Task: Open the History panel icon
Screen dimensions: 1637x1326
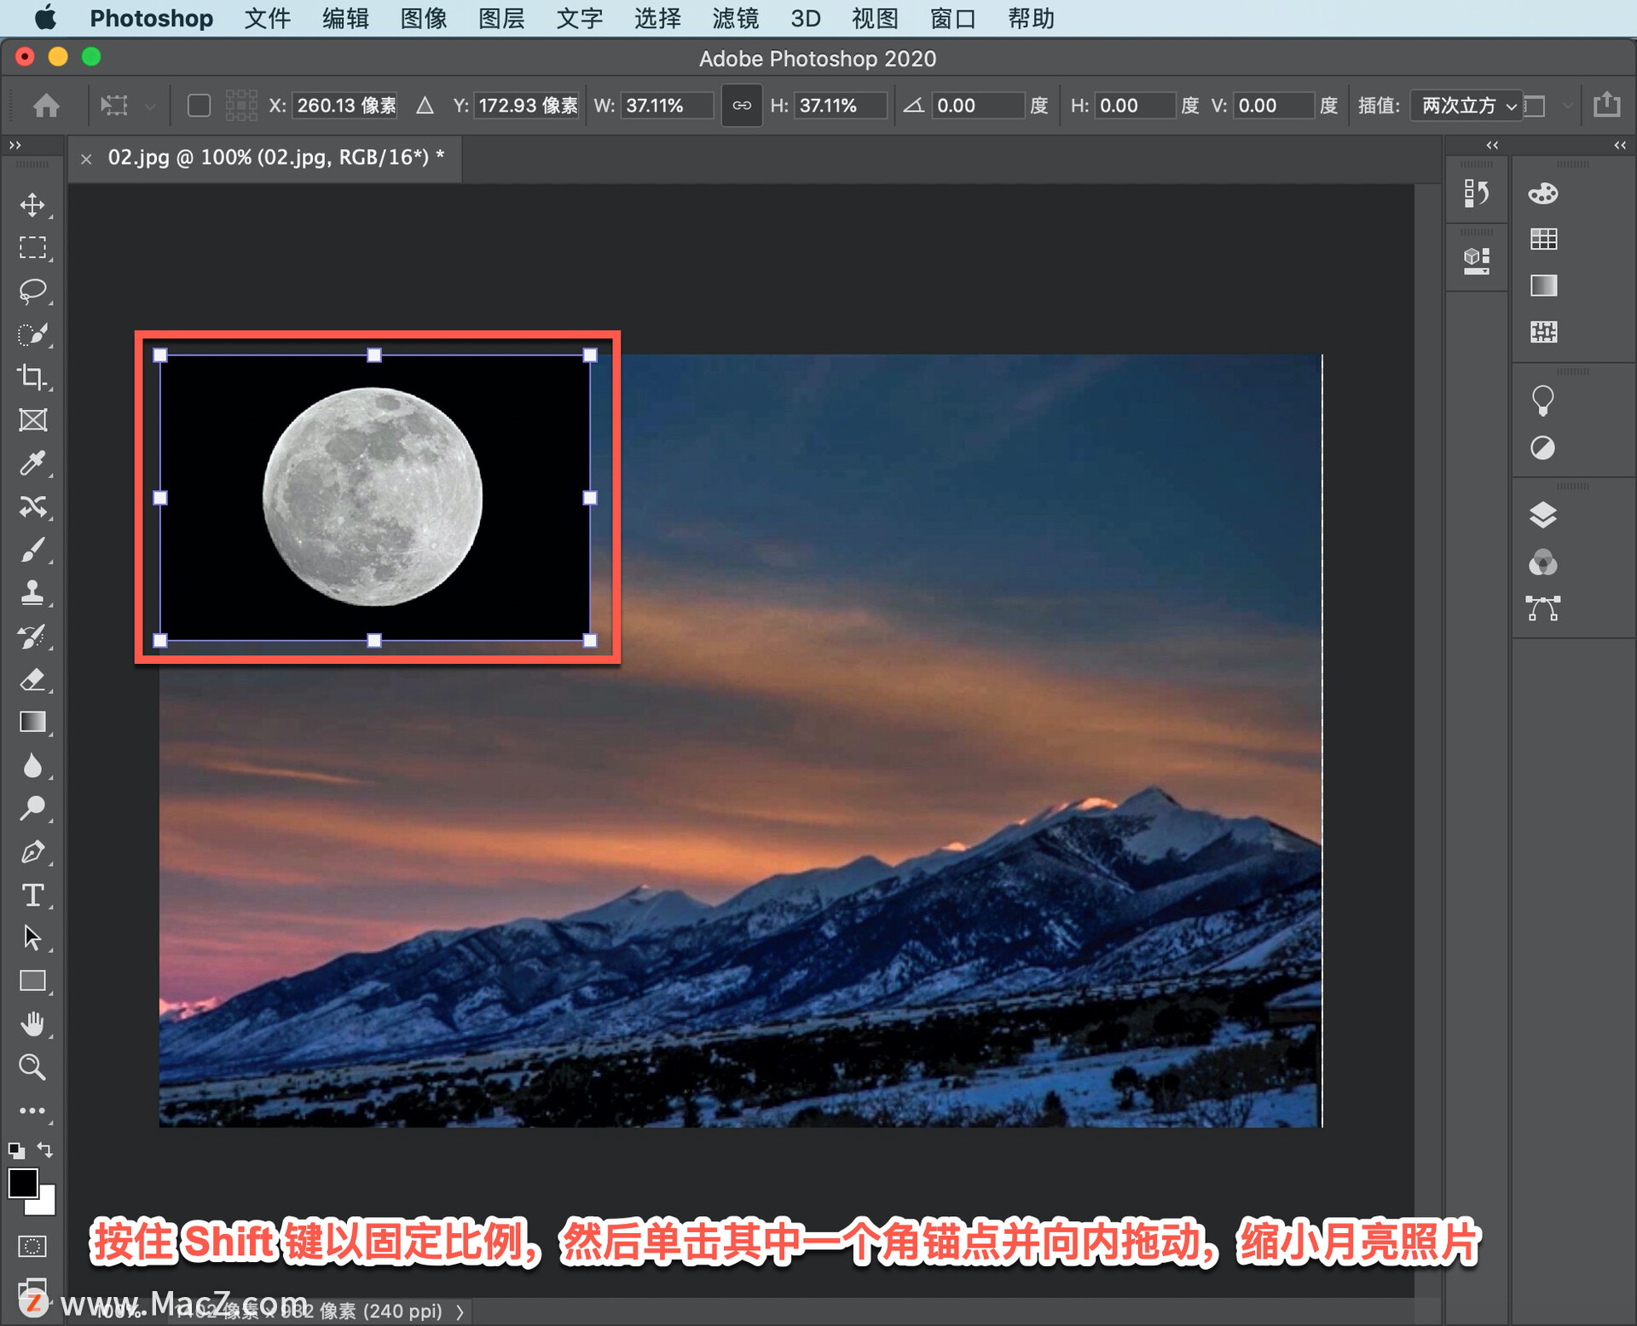Action: point(1477,193)
